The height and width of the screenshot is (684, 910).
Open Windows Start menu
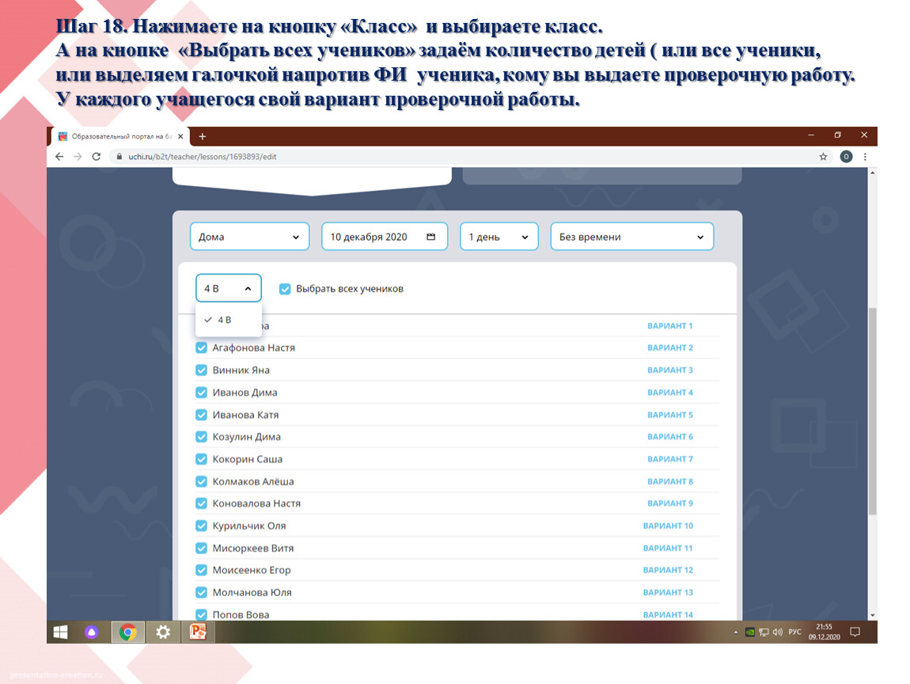[x=60, y=632]
